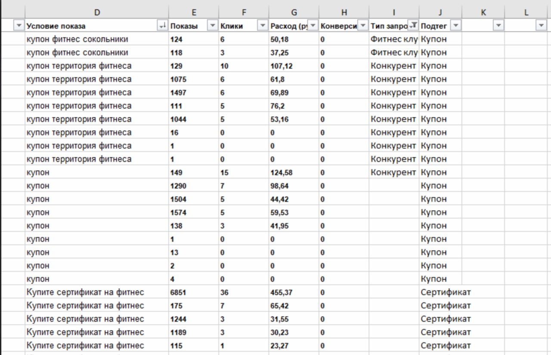Select the cell showing cost 41,95
551x355 pixels.
coord(294,226)
